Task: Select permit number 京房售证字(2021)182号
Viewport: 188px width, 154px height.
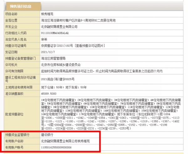Action: 57,46
